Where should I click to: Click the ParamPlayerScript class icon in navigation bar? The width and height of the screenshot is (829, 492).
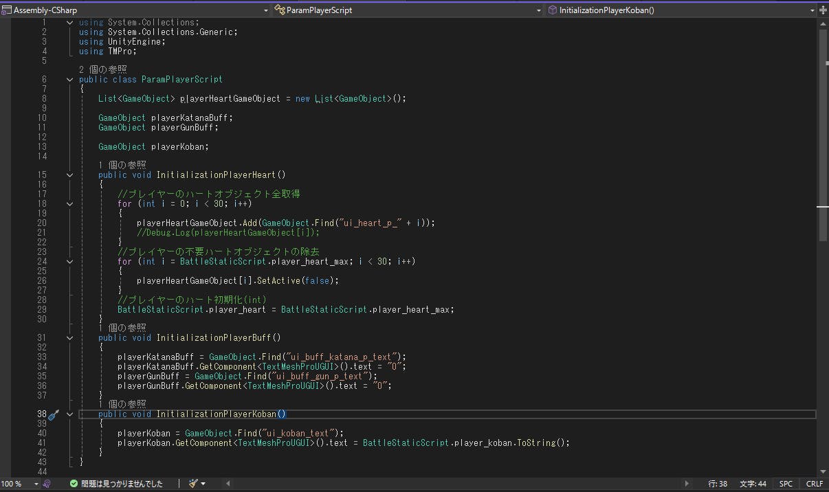(279, 10)
